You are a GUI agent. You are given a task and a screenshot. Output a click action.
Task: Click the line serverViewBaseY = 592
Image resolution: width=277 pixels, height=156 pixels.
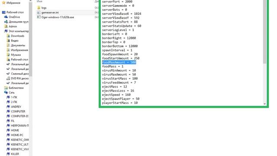point(120,18)
